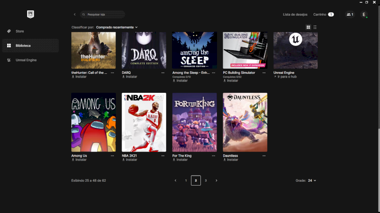Screen dimensions: 380x213
Task: Open the friends list icon
Action: [350, 15]
